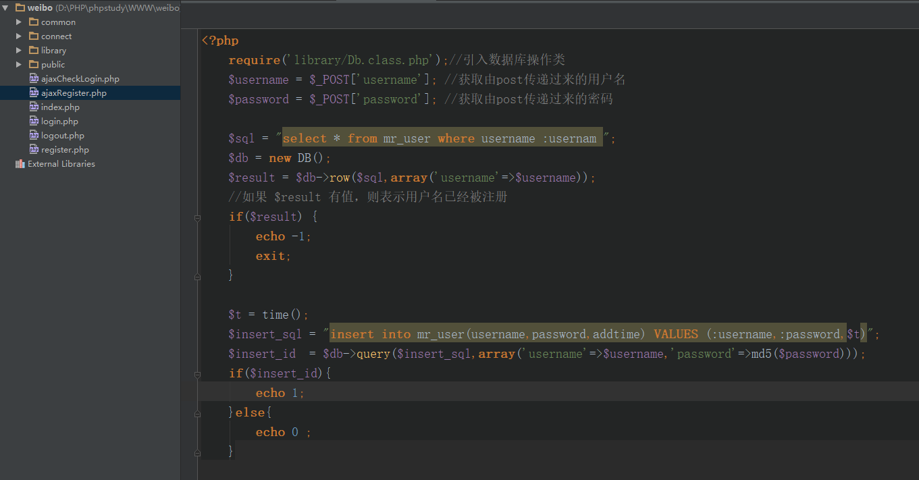Image resolution: width=919 pixels, height=480 pixels.
Task: Click the library folder icon
Action: [34, 51]
